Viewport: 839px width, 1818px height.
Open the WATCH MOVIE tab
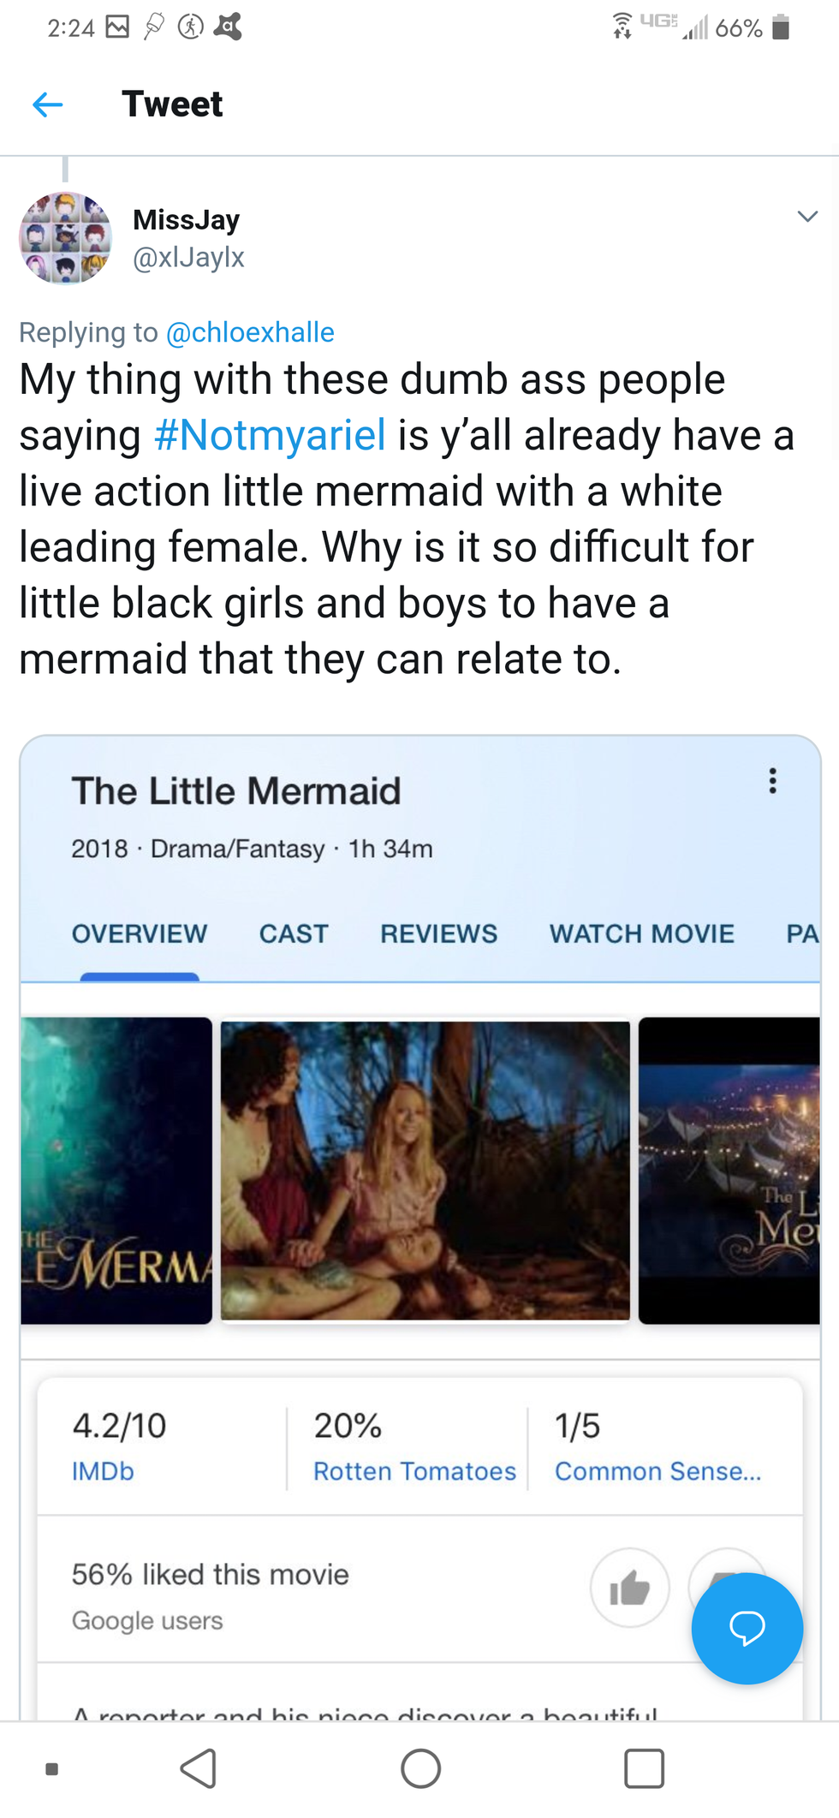[642, 933]
